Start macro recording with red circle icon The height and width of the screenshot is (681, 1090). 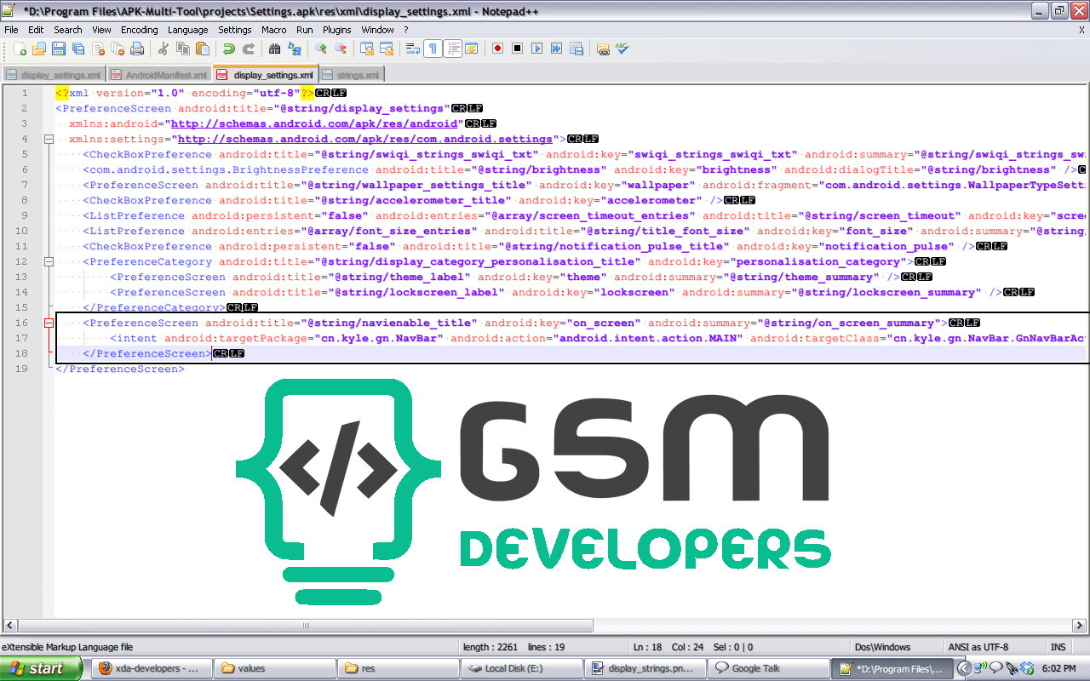(498, 49)
